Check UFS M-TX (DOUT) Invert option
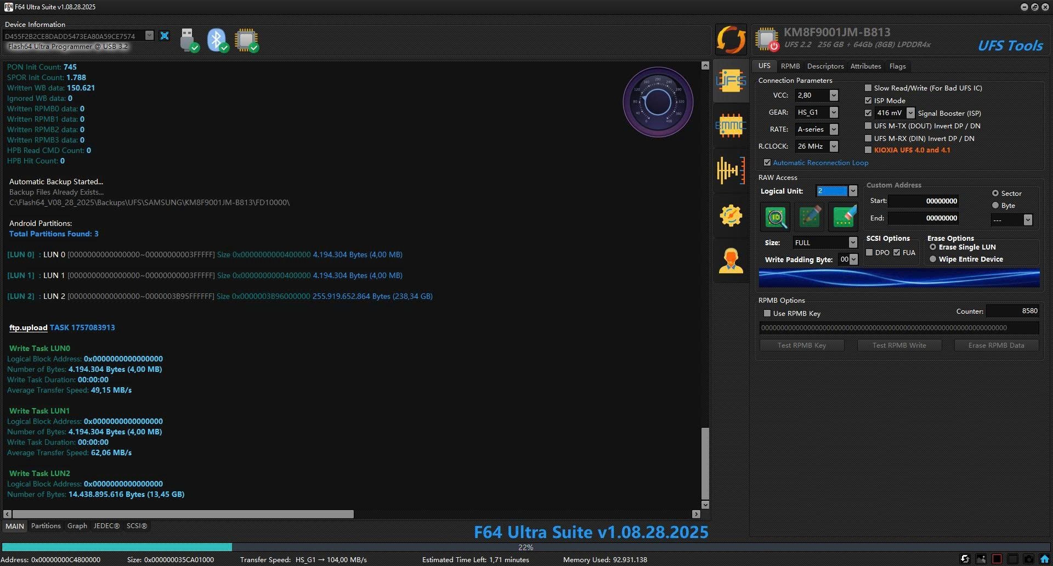The width and height of the screenshot is (1053, 566). 868,126
